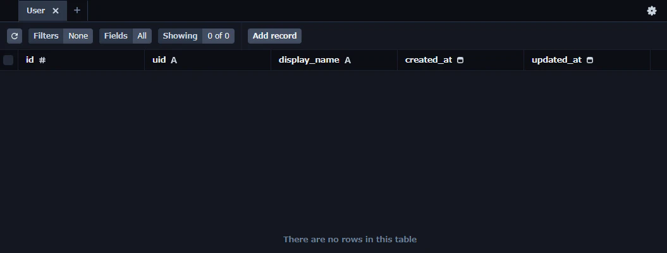Viewport: 667px width, 253px height.
Task: Click the uid column header
Action: coord(207,60)
